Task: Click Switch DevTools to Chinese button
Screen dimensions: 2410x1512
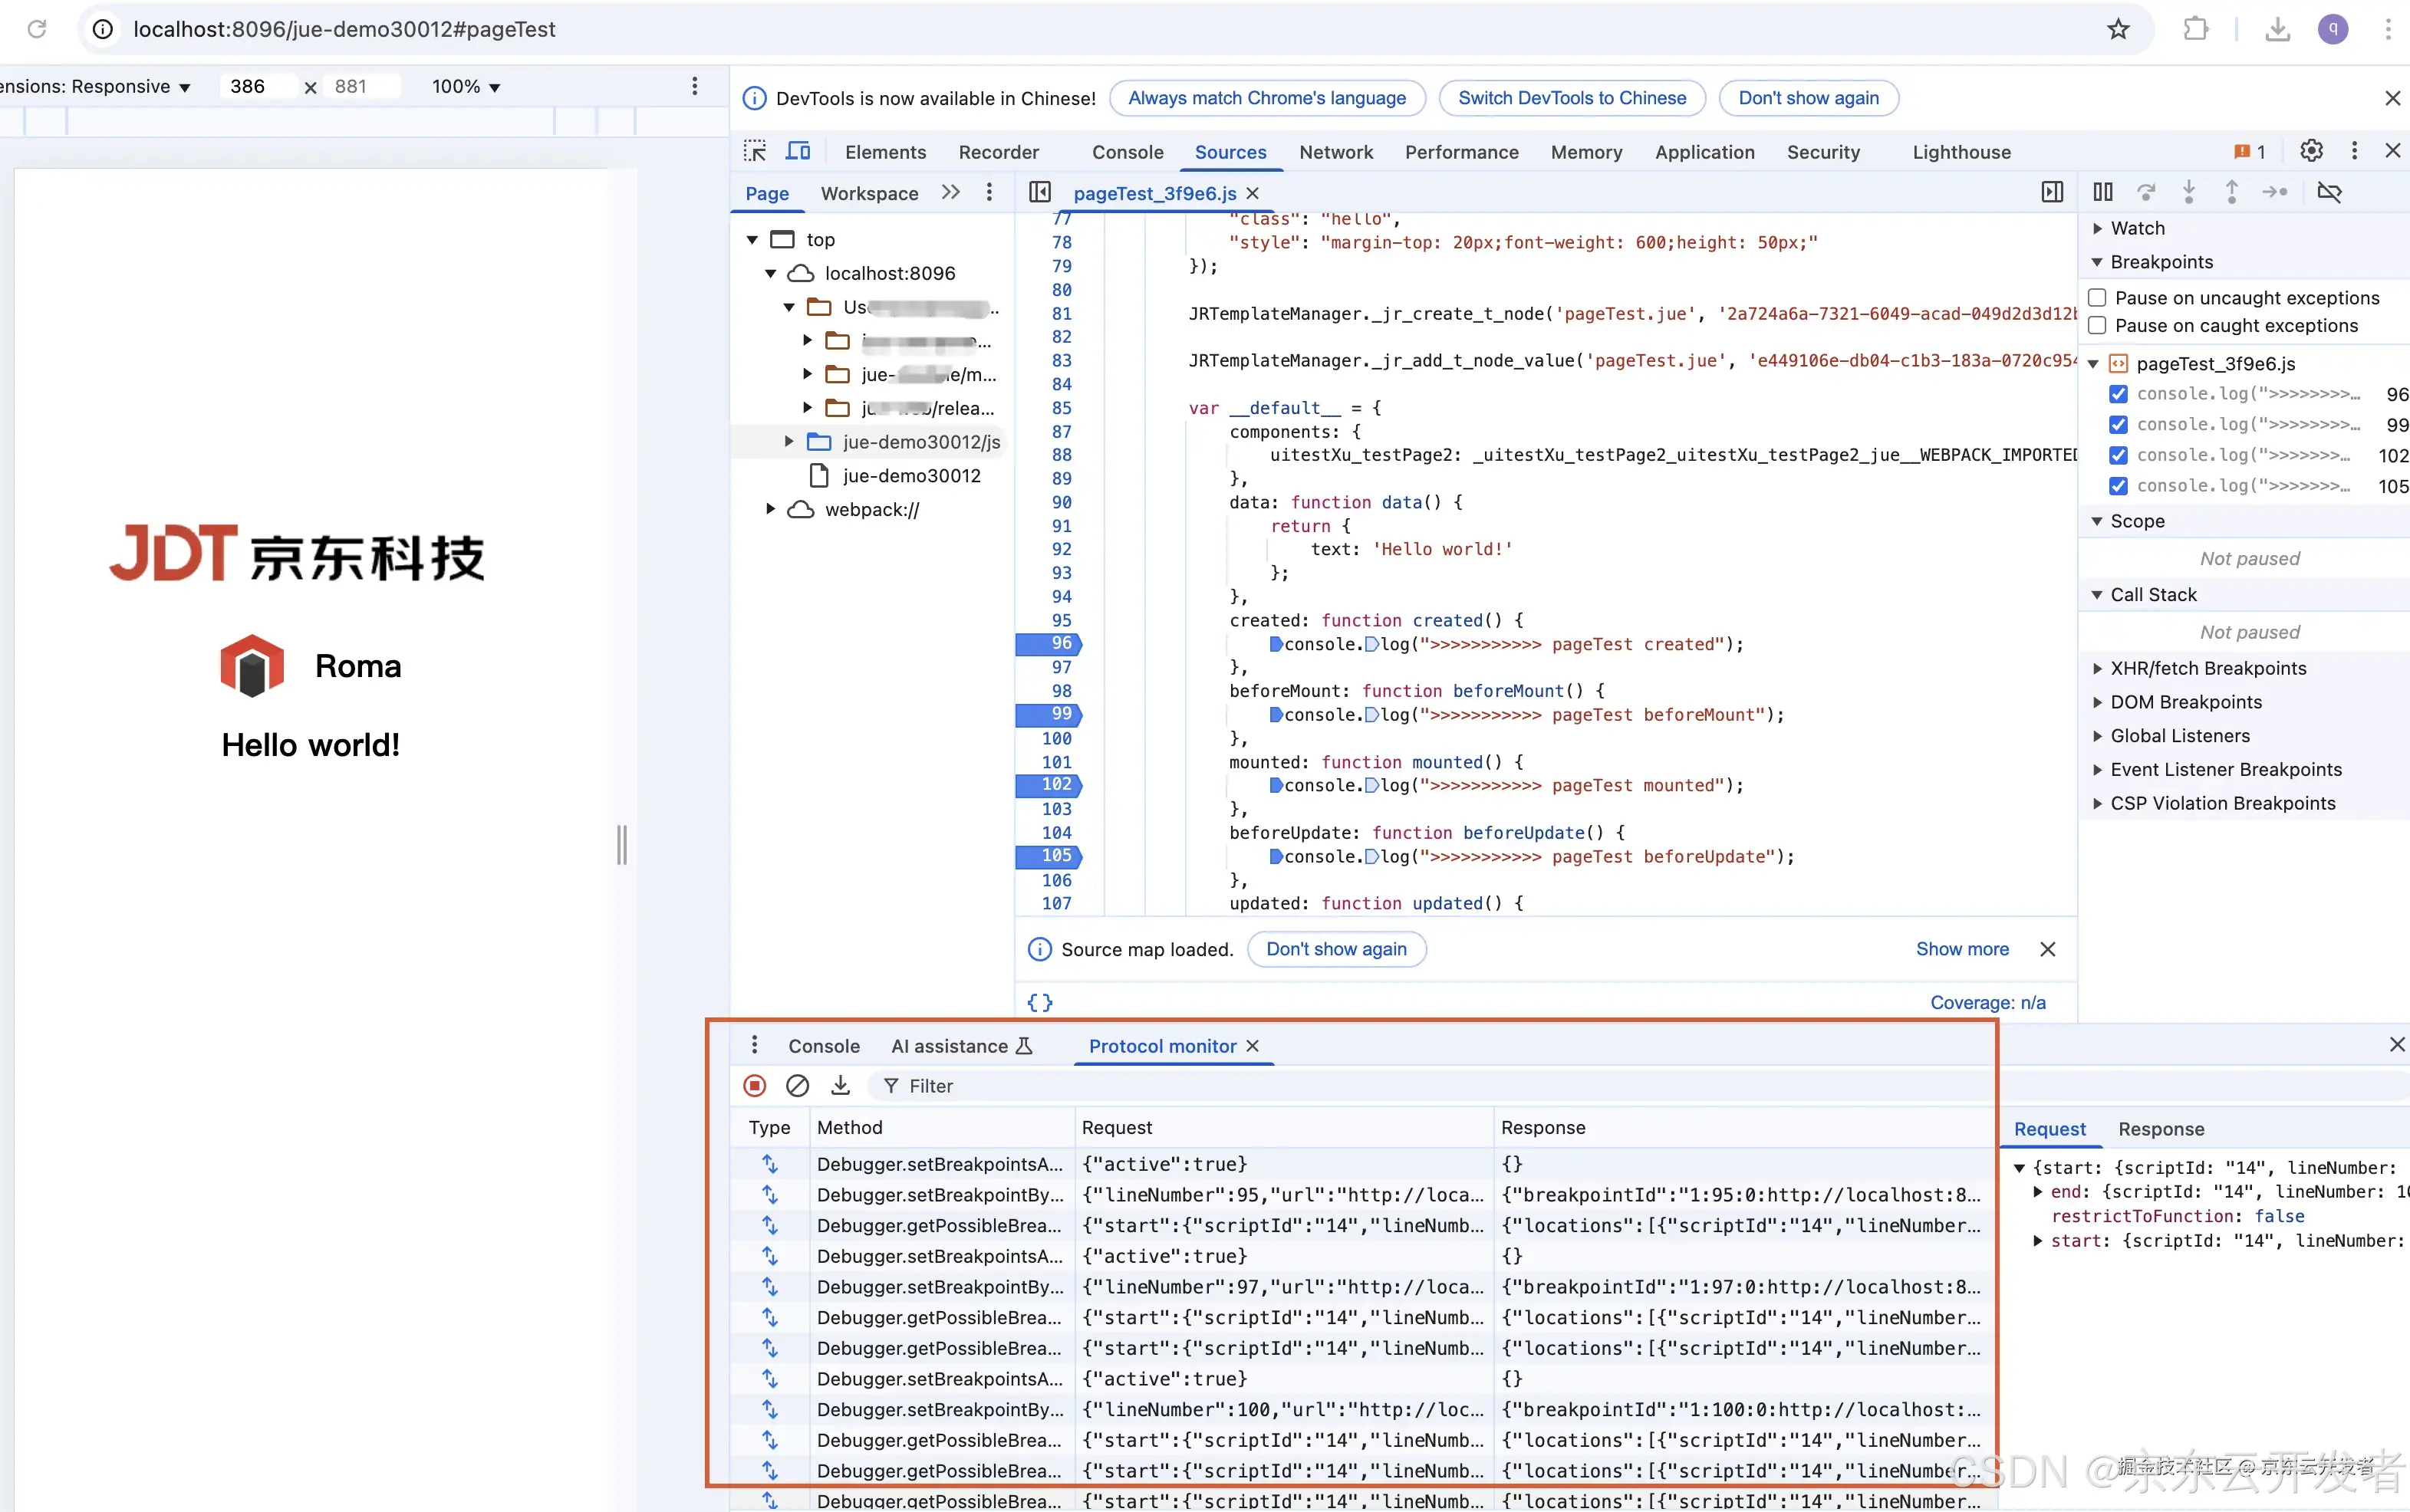Action: coord(1571,98)
